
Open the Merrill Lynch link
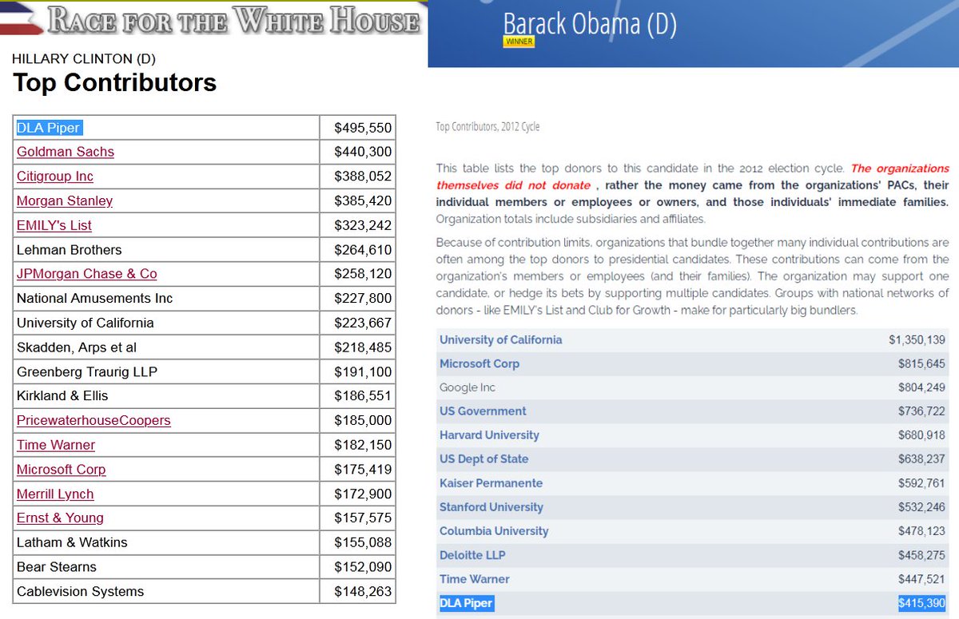tap(55, 494)
